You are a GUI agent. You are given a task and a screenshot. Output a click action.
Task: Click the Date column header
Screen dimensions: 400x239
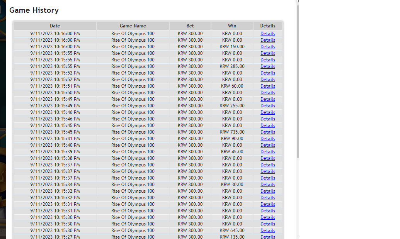click(x=55, y=26)
